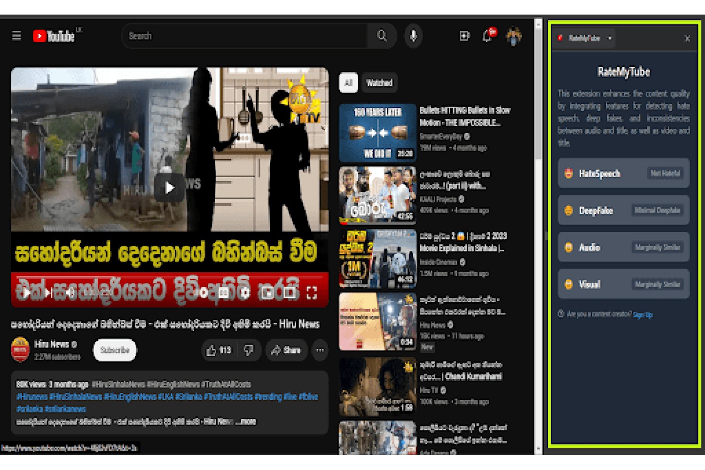The width and height of the screenshot is (705, 470).
Task: Enter fullscreen from the player bar
Action: [x=311, y=293]
